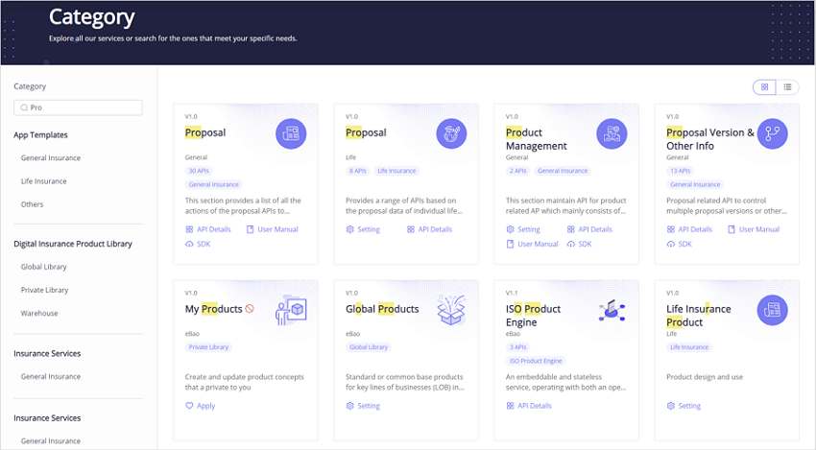Viewport: 816px width, 450px height.
Task: Click the ISO Product Engine illustration
Action: [612, 311]
